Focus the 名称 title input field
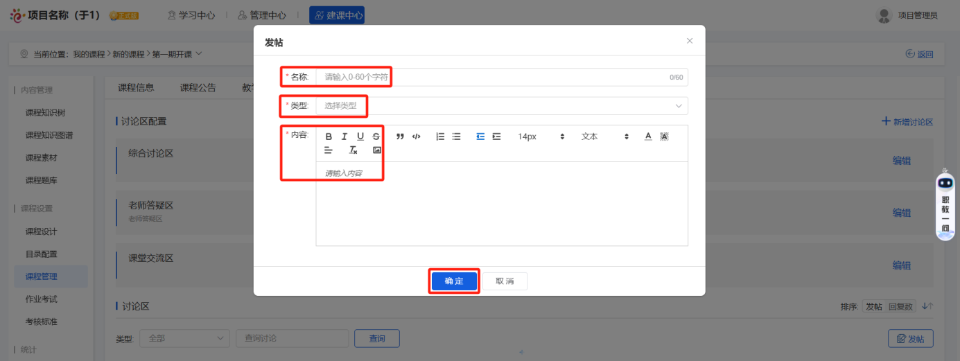This screenshot has width=960, height=361. pyautogui.click(x=492, y=77)
